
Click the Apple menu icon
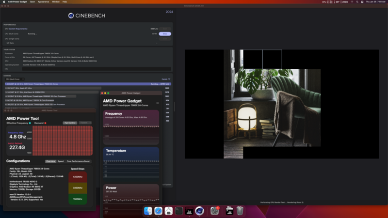3,2
